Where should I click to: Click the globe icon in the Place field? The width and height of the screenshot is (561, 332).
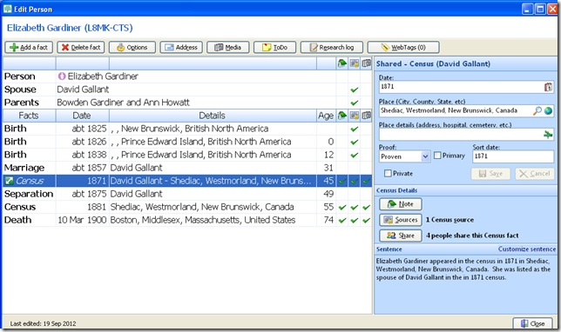[548, 111]
